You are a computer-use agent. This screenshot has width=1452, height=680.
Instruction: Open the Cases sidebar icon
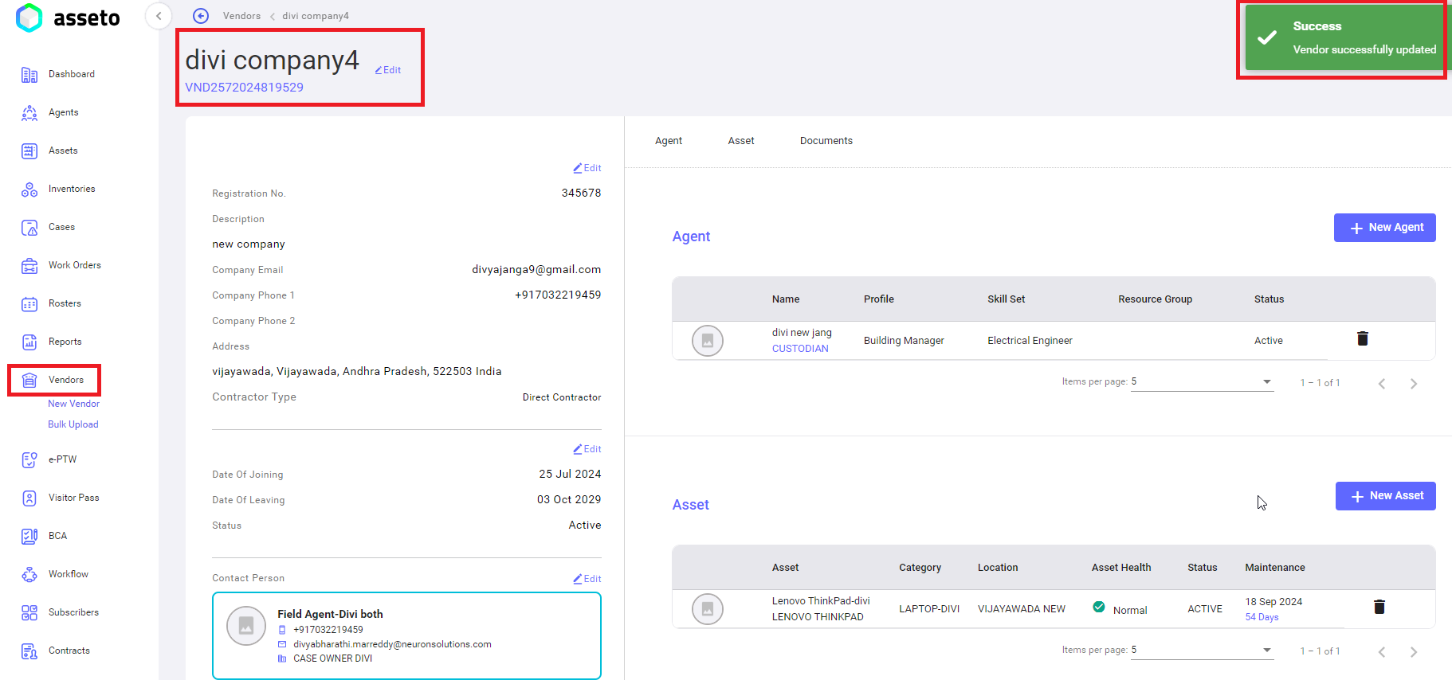pos(29,228)
